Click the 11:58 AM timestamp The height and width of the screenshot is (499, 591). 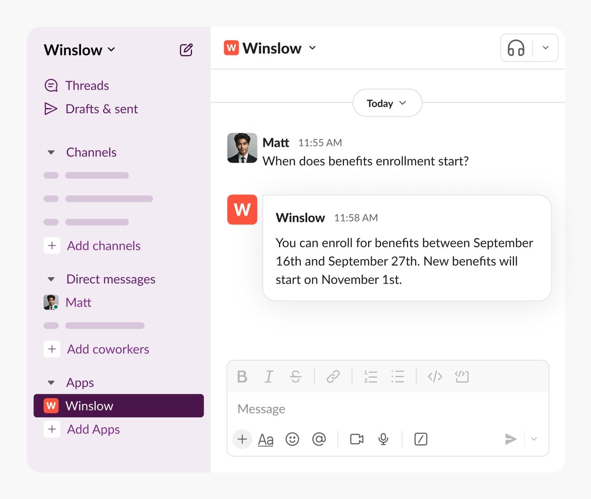coord(356,218)
